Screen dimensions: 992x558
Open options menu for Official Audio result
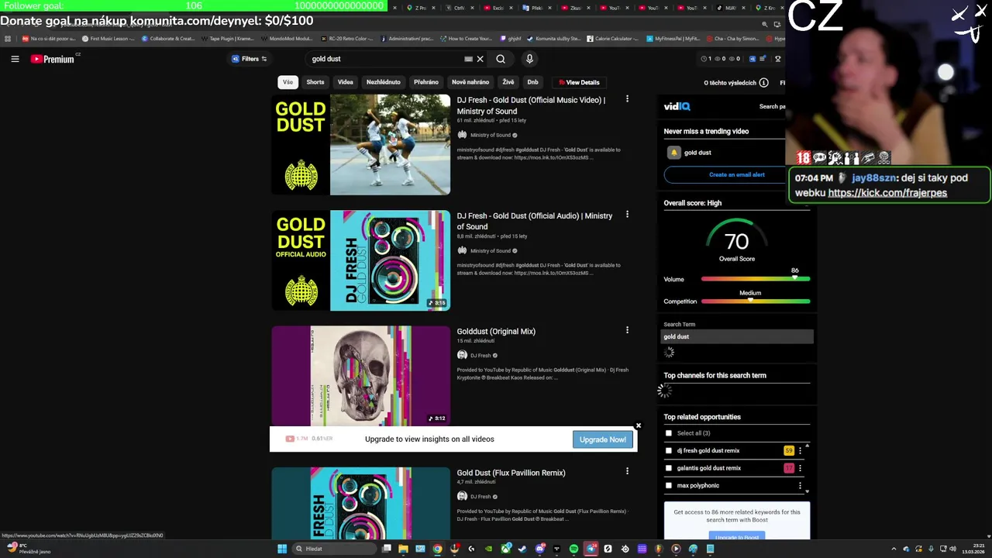tap(627, 215)
